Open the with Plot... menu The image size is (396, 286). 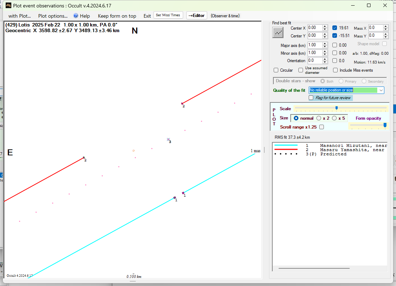(19, 16)
